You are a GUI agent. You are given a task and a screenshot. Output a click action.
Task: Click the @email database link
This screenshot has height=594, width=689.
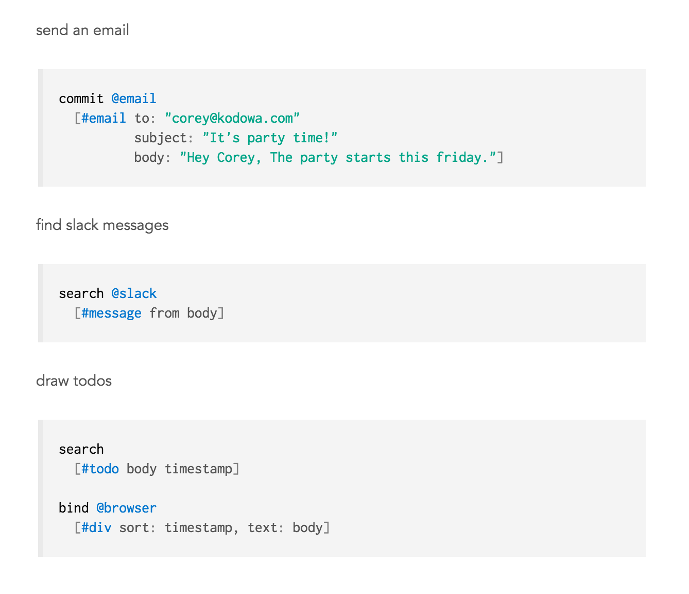click(134, 98)
